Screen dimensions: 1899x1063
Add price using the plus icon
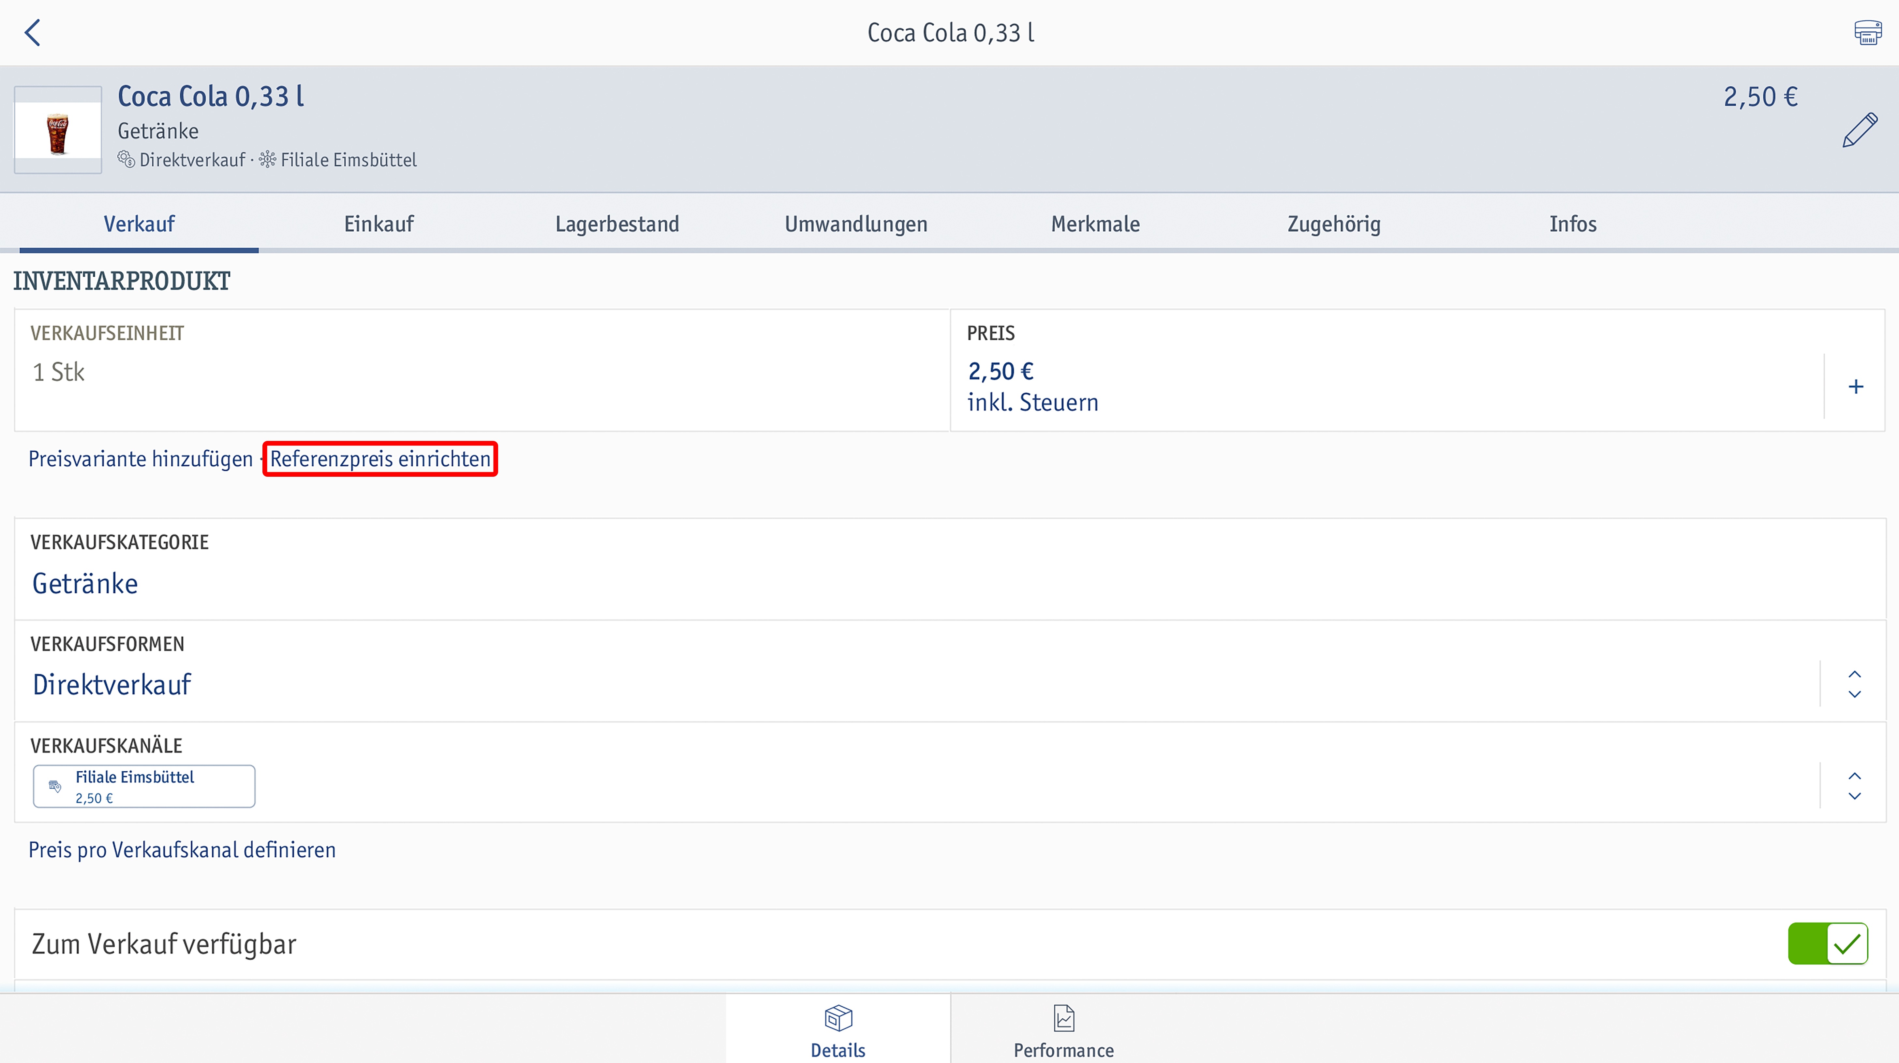pyautogui.click(x=1856, y=387)
